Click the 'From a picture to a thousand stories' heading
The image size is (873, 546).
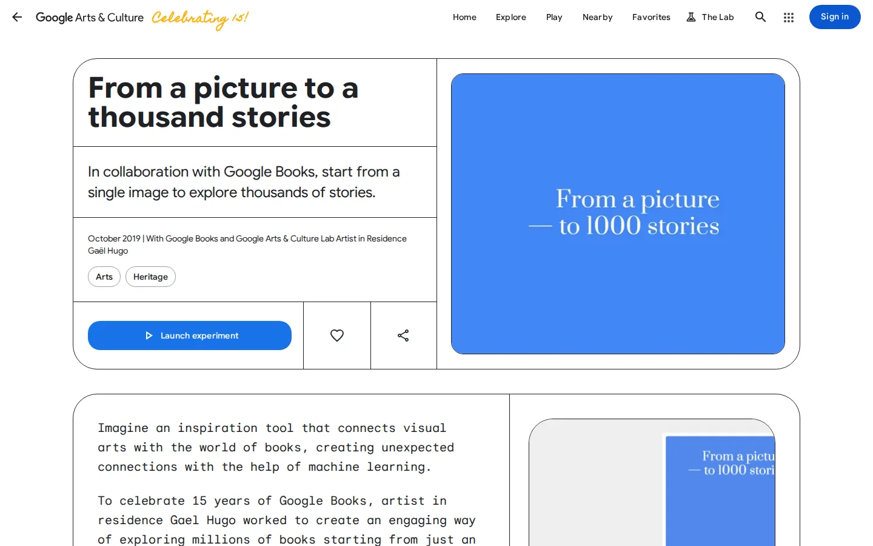pyautogui.click(x=223, y=103)
